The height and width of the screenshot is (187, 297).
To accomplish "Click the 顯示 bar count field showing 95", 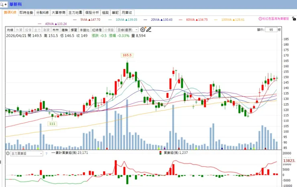I will click(271, 30).
